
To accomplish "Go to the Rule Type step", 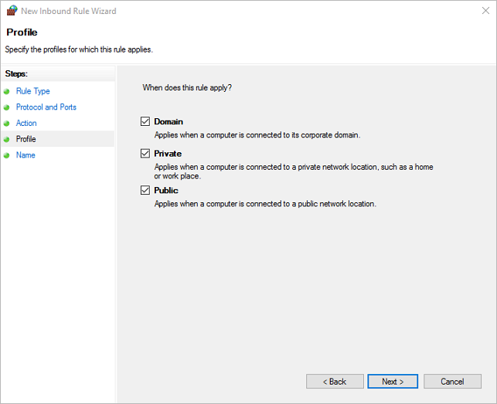I will [x=32, y=91].
